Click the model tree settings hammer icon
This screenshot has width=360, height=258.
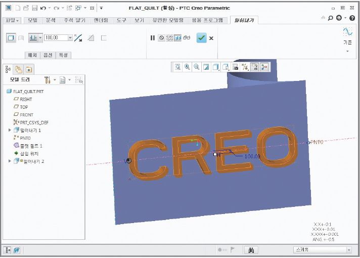[x=48, y=80]
